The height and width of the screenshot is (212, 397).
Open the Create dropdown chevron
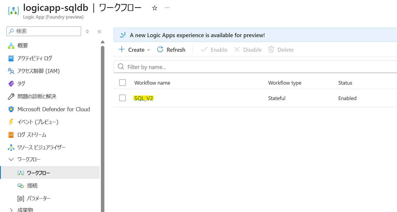148,50
